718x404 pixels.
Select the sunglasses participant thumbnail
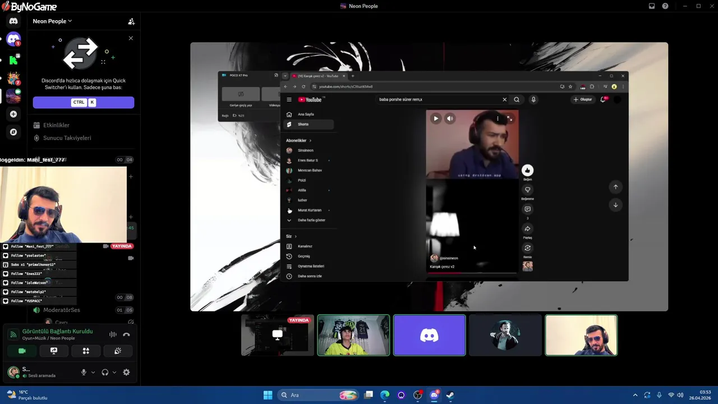pos(581,335)
